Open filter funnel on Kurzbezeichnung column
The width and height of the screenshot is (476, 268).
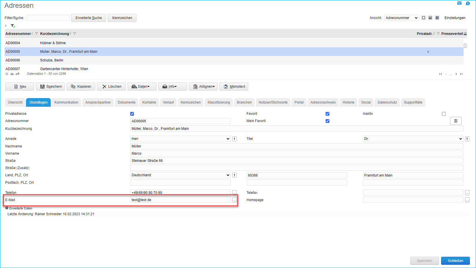(75, 34)
